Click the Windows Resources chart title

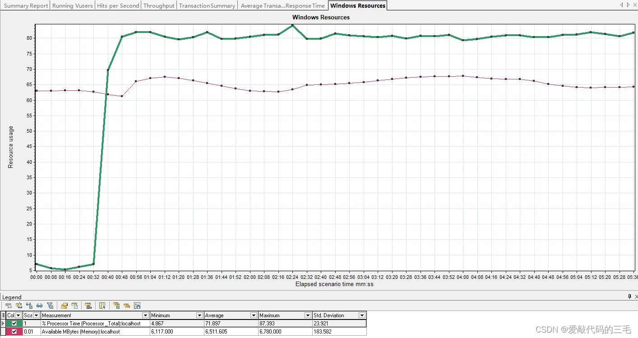tap(321, 17)
